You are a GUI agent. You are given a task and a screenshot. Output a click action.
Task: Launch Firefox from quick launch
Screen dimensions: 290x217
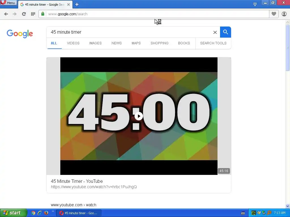[x=46, y=213]
